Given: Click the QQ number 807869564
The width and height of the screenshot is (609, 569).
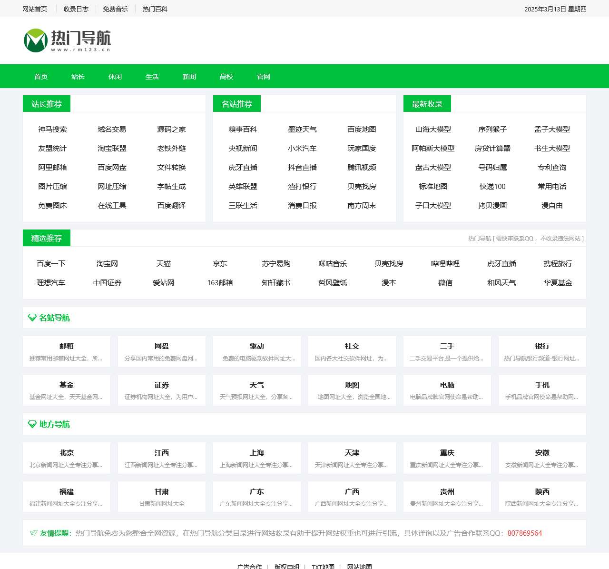Looking at the screenshot, I should point(525,533).
